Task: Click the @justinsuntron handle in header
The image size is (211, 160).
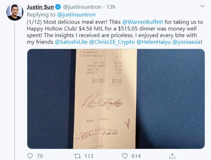Action: tap(82, 7)
